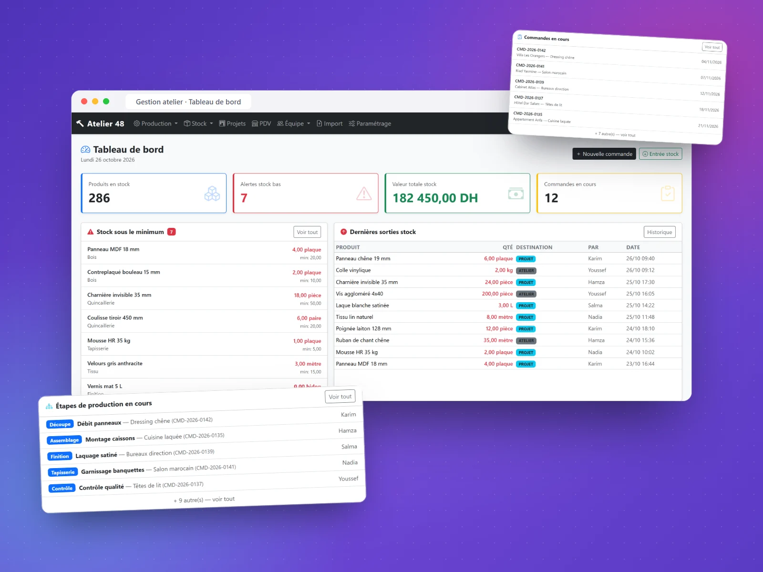
Task: Click the ATELIER badge on the Colle vinylique row
Action: pyautogui.click(x=526, y=271)
